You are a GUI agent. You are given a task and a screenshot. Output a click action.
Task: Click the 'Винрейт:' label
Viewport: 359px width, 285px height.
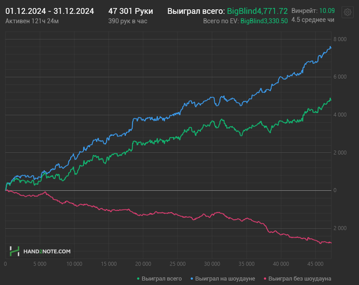click(304, 11)
